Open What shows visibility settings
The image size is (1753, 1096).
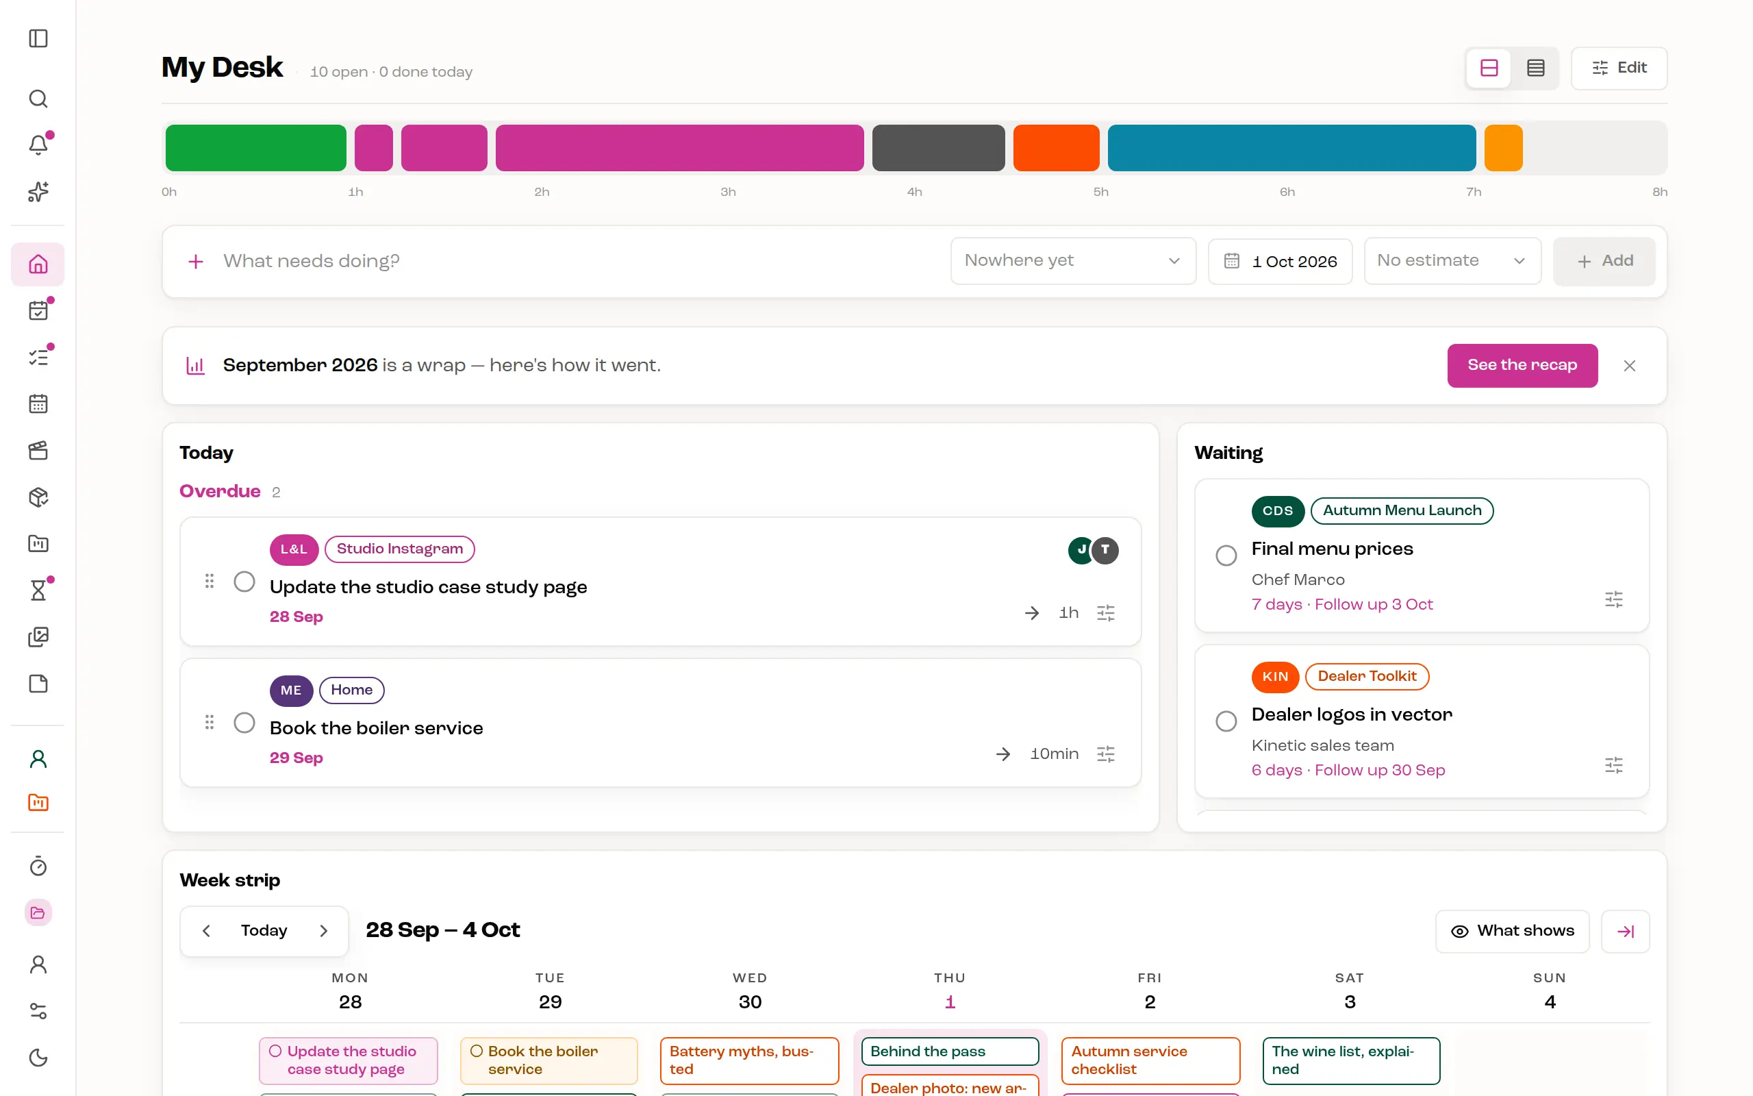pos(1513,932)
